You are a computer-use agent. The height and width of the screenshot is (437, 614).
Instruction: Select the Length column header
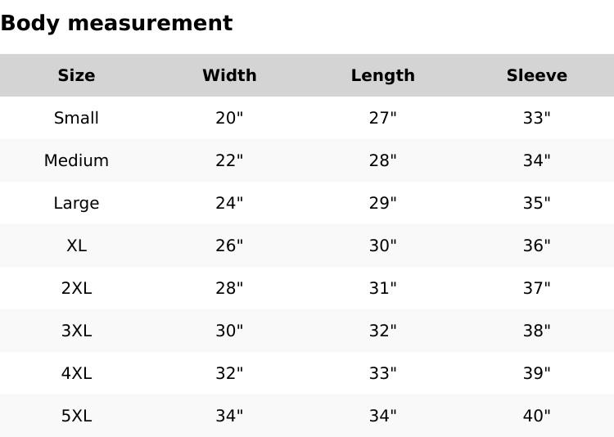click(382, 75)
